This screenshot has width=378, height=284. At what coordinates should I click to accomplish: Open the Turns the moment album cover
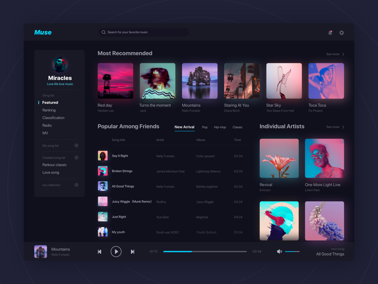tap(157, 81)
